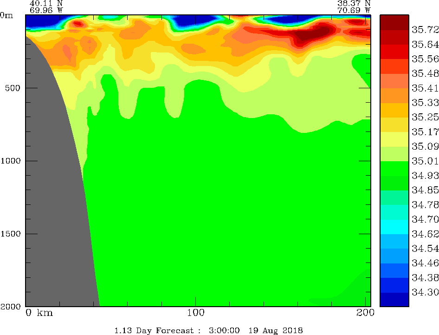The height and width of the screenshot is (335, 439).
Task: Click the 35.56 colorbar label
Action: pos(425,59)
